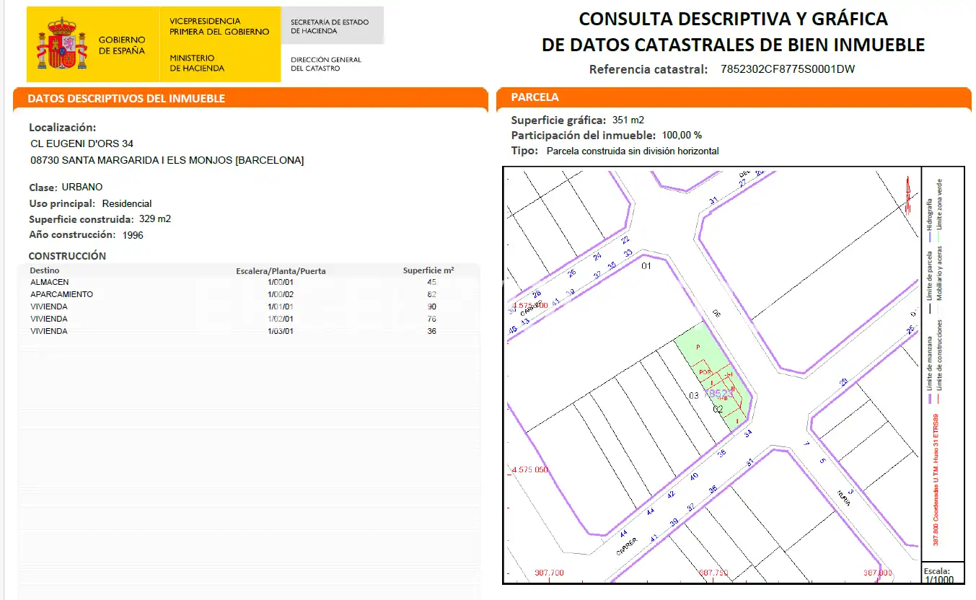Select the GOBIERNO DE ESPAÑA text
Viewport: 976px width, 600px height.
click(122, 45)
